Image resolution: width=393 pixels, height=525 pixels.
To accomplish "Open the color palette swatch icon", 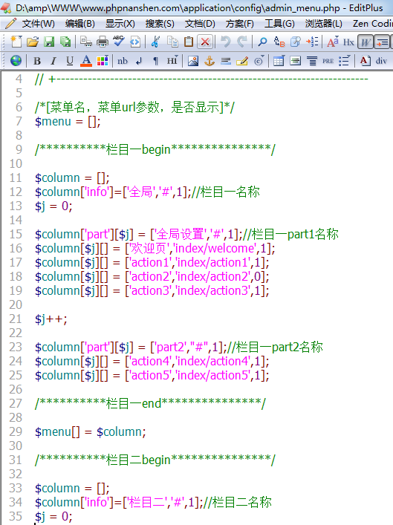I will [103, 61].
